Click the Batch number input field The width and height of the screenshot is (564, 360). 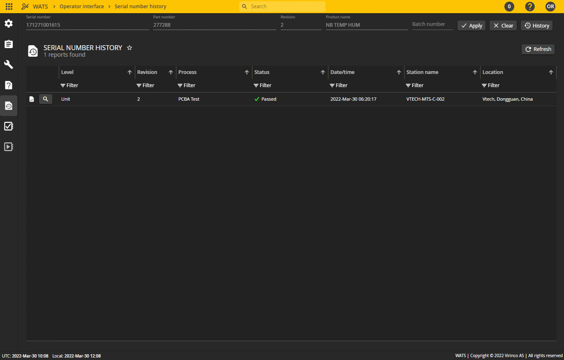coord(432,24)
